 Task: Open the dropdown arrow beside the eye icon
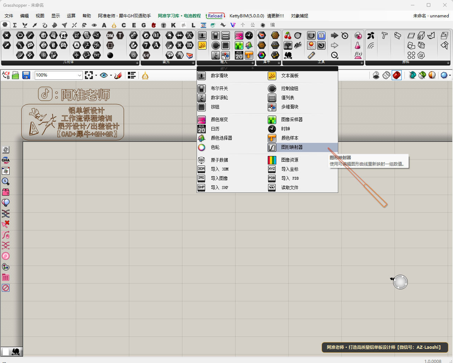pyautogui.click(x=111, y=75)
